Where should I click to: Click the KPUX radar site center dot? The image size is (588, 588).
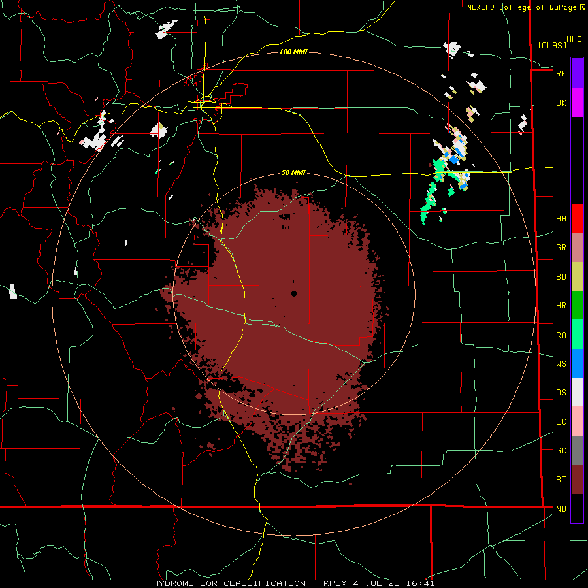294,293
